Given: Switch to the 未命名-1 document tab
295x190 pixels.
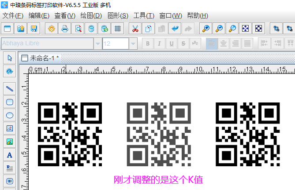Looking at the screenshot, I should coord(43,58).
